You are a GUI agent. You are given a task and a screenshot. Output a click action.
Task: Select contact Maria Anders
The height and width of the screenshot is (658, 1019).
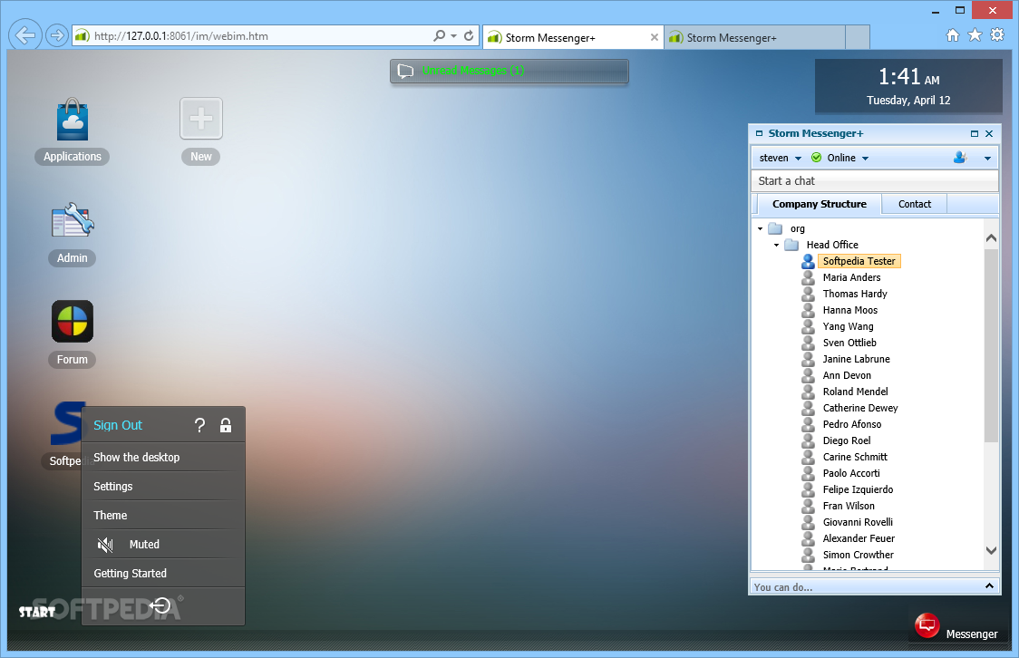[851, 277]
